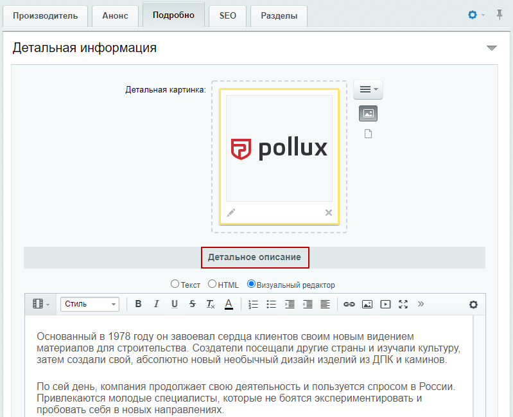Open the editor view mode dropdown

[x=41, y=304]
